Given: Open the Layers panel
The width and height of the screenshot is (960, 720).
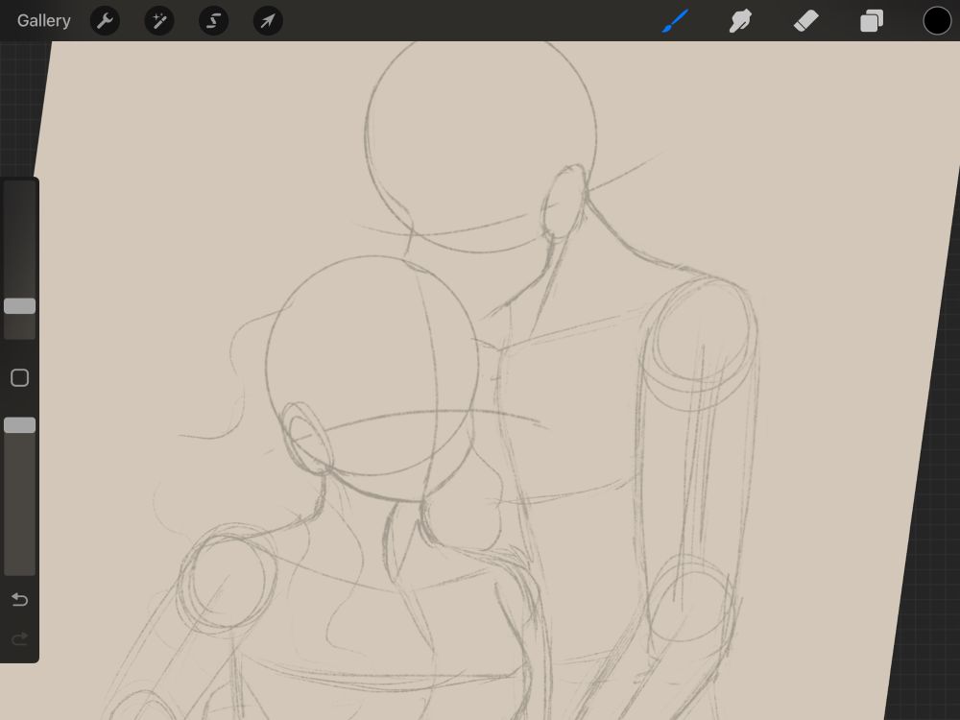Looking at the screenshot, I should (x=872, y=21).
